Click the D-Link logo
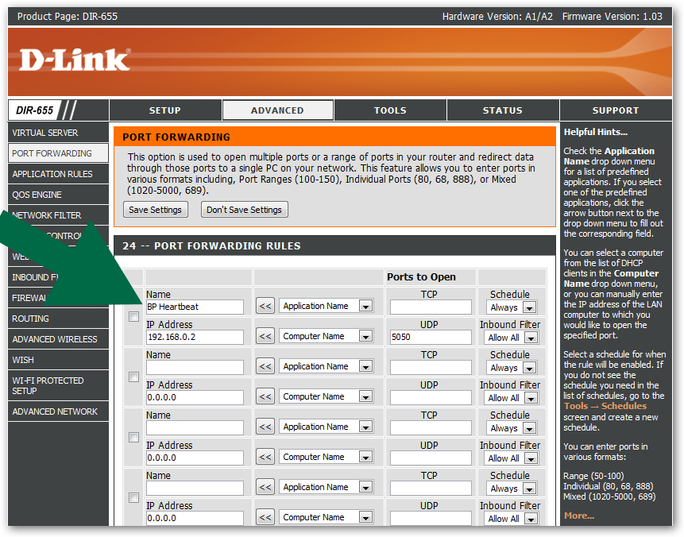This screenshot has height=537, width=684. [x=75, y=60]
